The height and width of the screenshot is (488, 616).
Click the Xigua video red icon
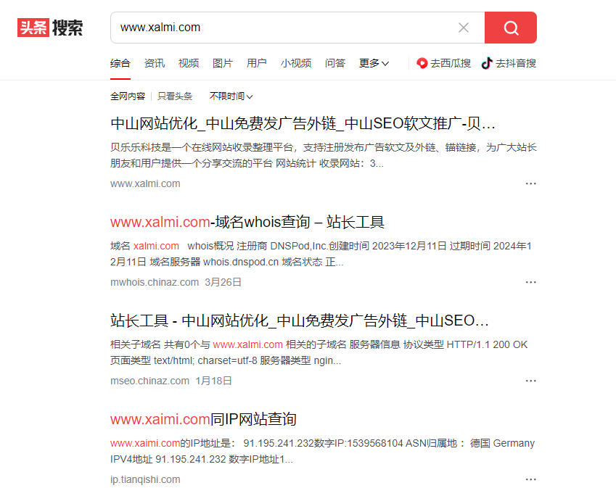422,63
